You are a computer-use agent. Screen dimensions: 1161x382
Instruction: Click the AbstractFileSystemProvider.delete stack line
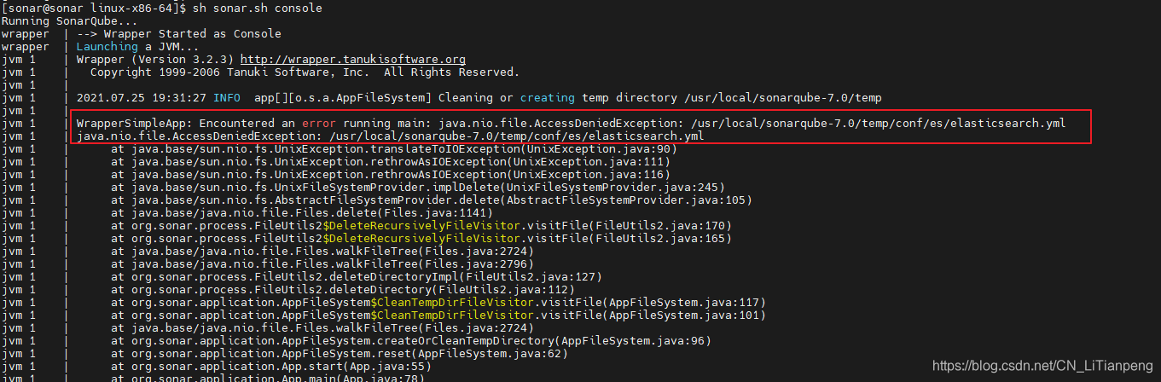pyautogui.click(x=432, y=200)
